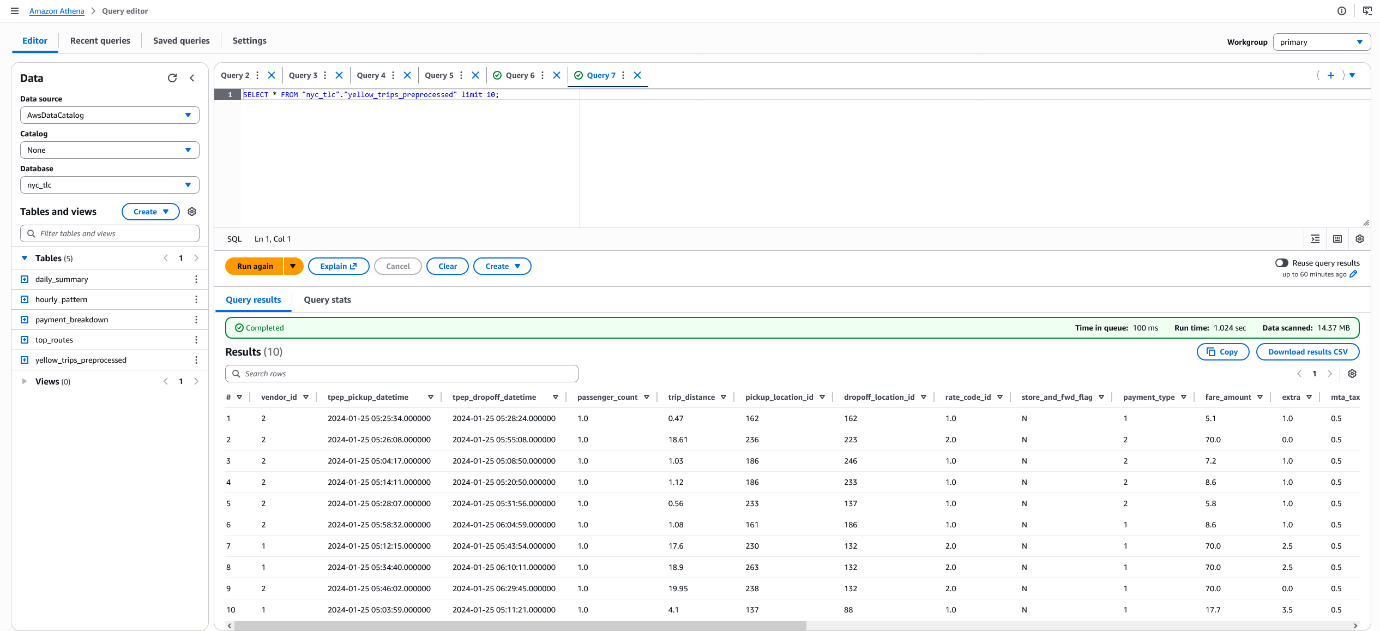Open options menu for top_routes table
Image resolution: width=1380 pixels, height=631 pixels.
tap(196, 340)
